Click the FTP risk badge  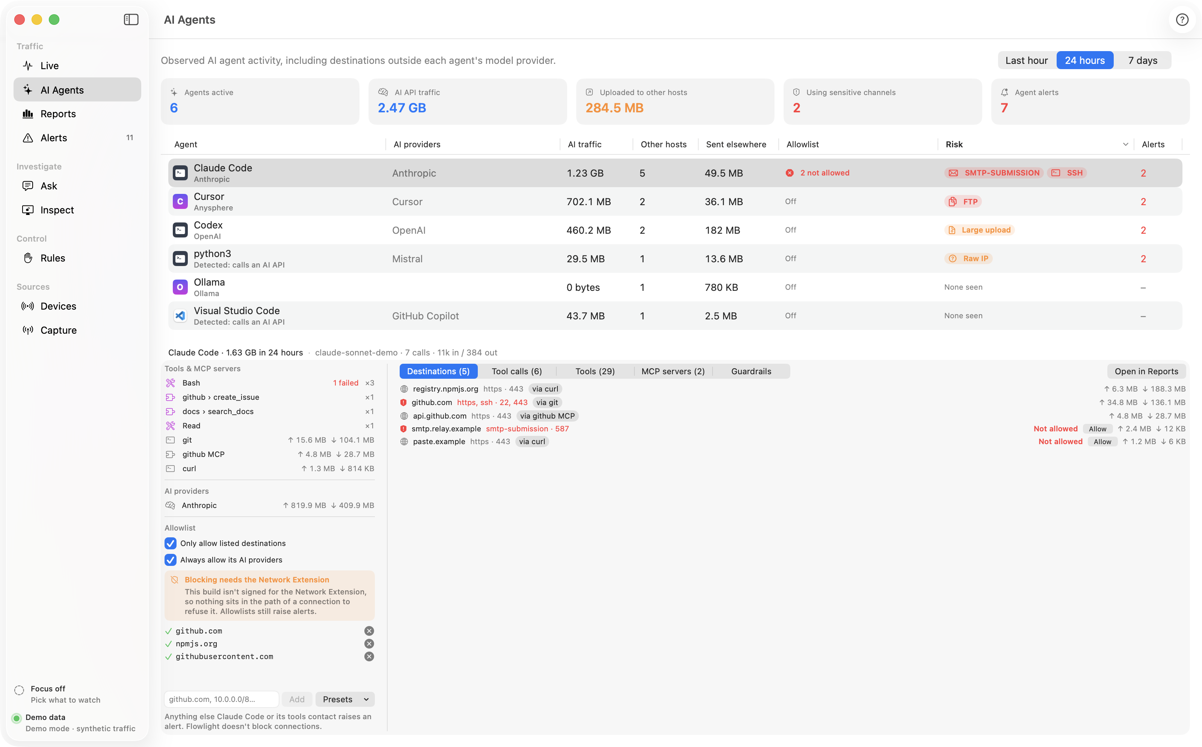(x=963, y=201)
